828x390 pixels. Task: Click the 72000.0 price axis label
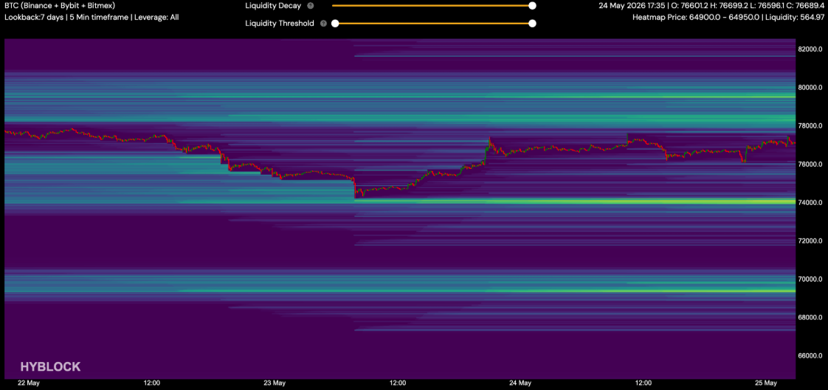point(810,240)
